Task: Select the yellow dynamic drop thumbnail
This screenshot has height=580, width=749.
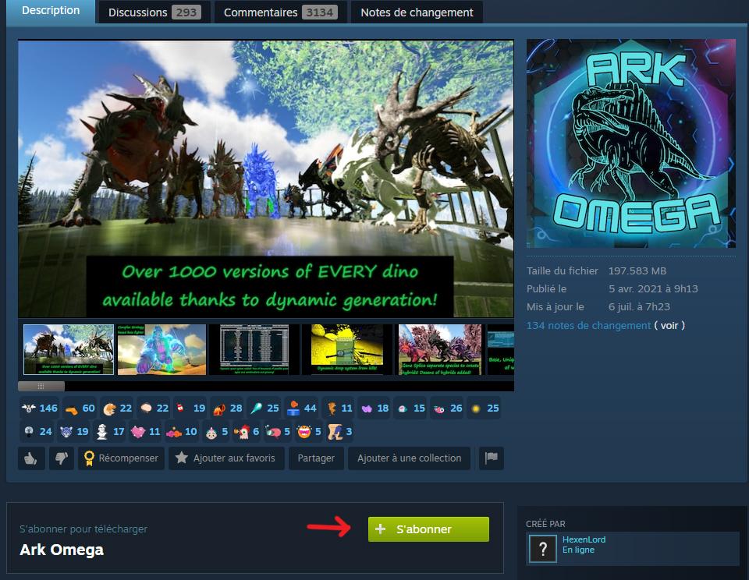Action: pos(346,349)
